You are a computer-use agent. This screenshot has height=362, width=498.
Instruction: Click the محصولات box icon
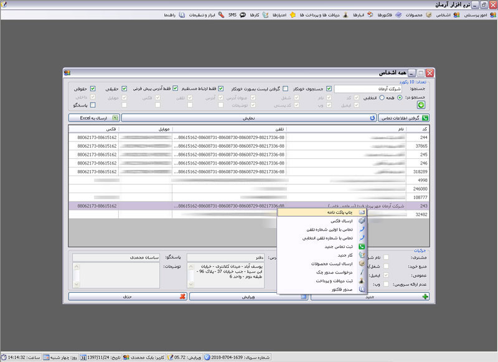(428, 15)
